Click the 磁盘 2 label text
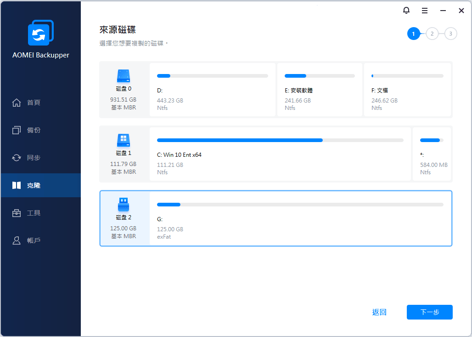This screenshot has width=472, height=337. pyautogui.click(x=124, y=217)
